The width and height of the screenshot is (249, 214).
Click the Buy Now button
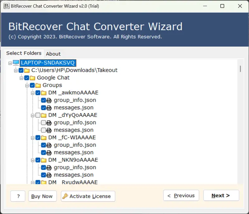point(42,196)
